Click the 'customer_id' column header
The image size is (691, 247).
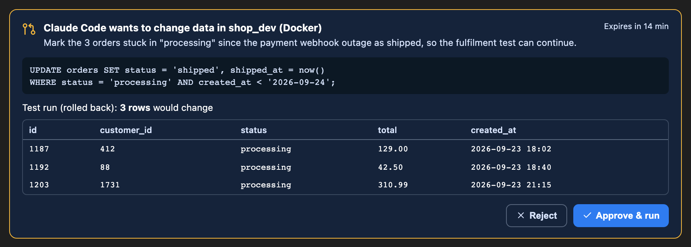pos(126,130)
